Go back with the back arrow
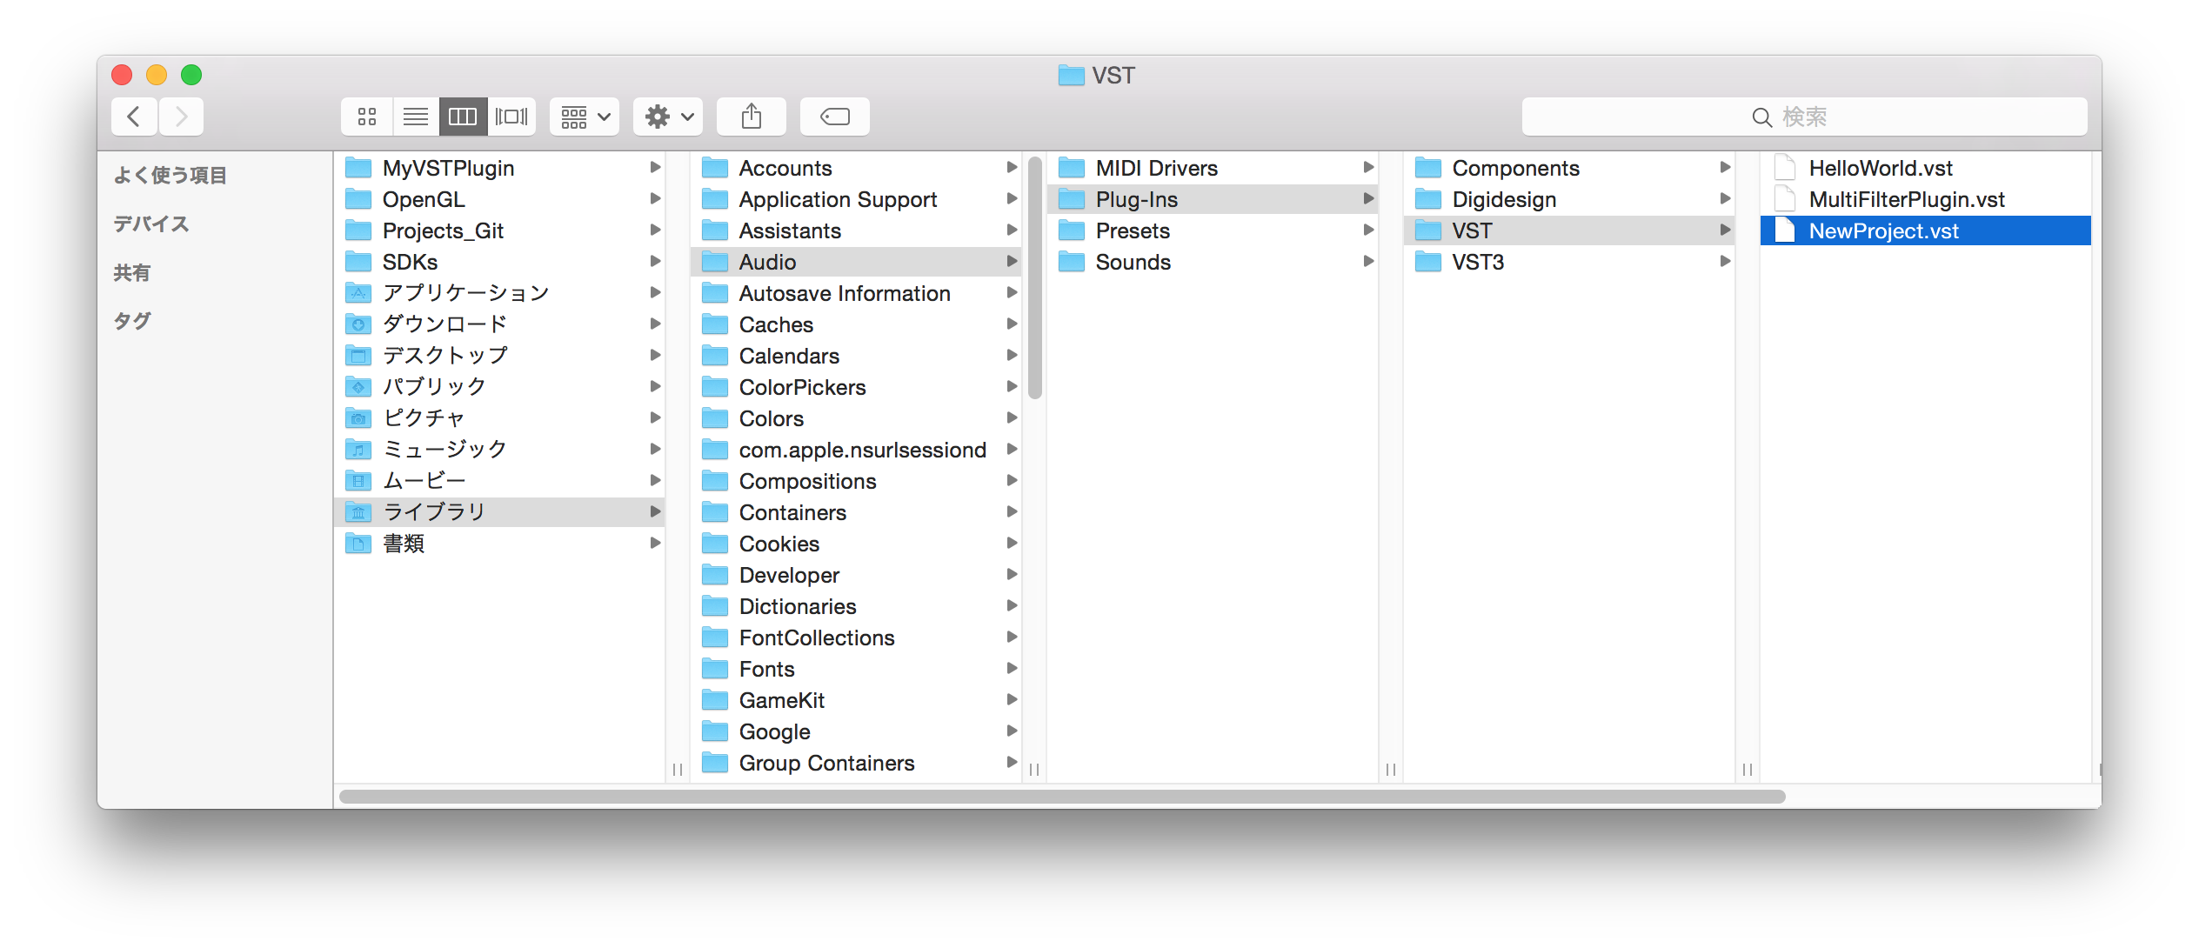This screenshot has height=948, width=2199. (x=134, y=116)
